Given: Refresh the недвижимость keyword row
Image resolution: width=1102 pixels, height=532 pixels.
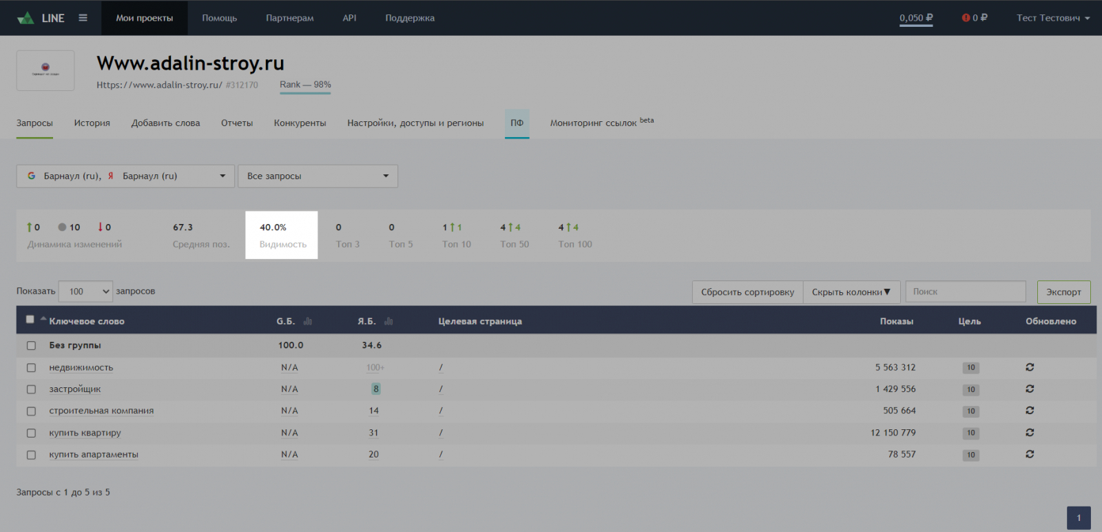Looking at the screenshot, I should tap(1030, 367).
